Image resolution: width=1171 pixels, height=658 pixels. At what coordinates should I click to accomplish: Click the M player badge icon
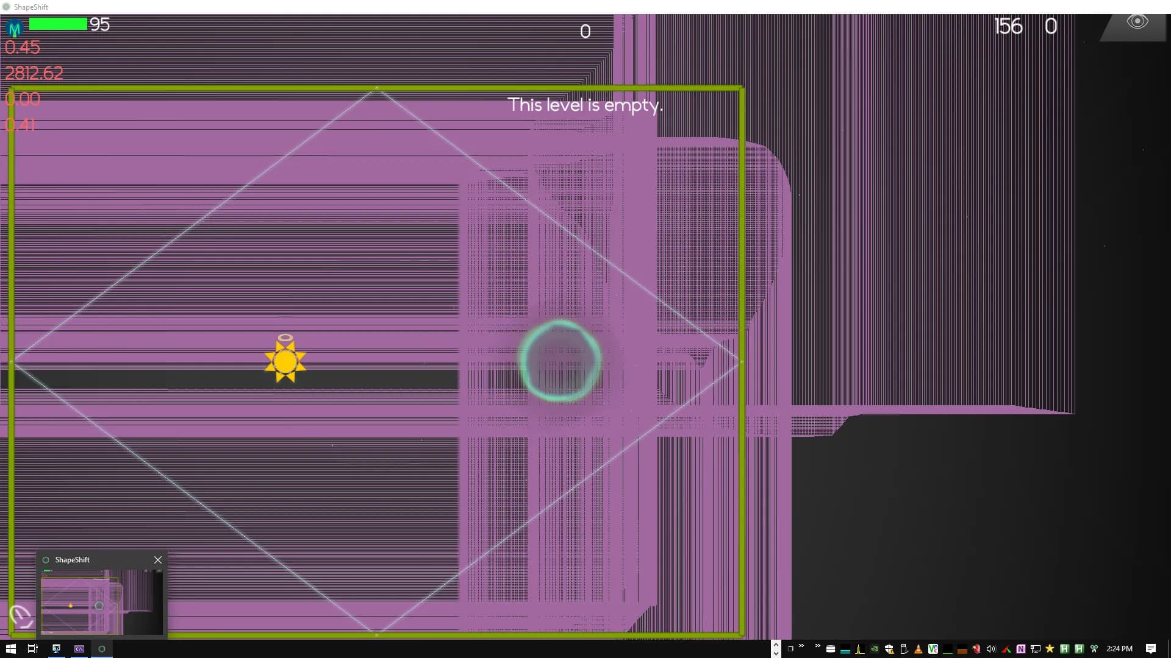tap(14, 27)
